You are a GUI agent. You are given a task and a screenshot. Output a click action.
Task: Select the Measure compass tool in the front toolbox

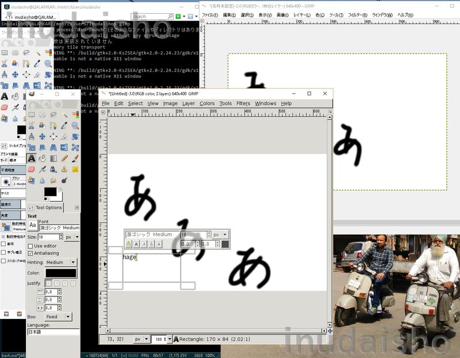click(32, 137)
